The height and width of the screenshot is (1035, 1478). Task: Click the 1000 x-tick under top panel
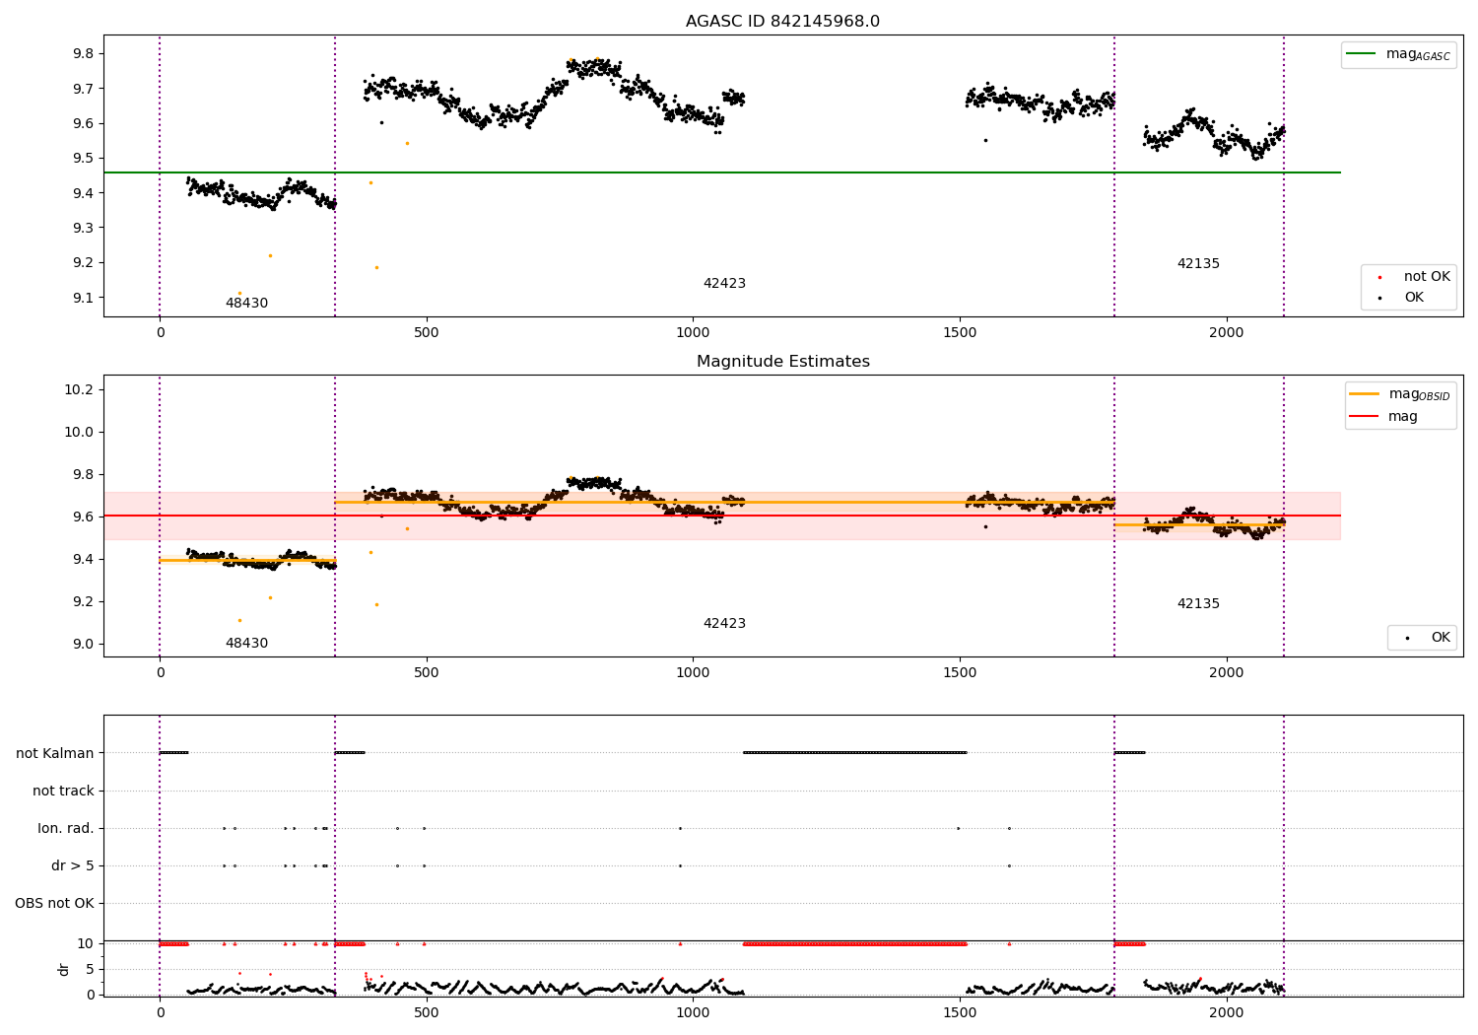[x=693, y=333]
